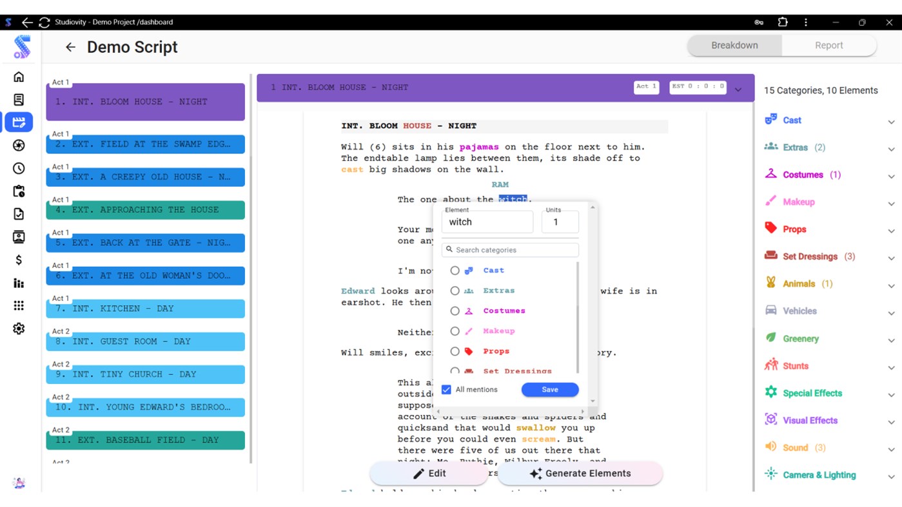Select scene 11 EXT. BASEBALL FIELD - DAY
This screenshot has height=507, width=902.
point(145,440)
